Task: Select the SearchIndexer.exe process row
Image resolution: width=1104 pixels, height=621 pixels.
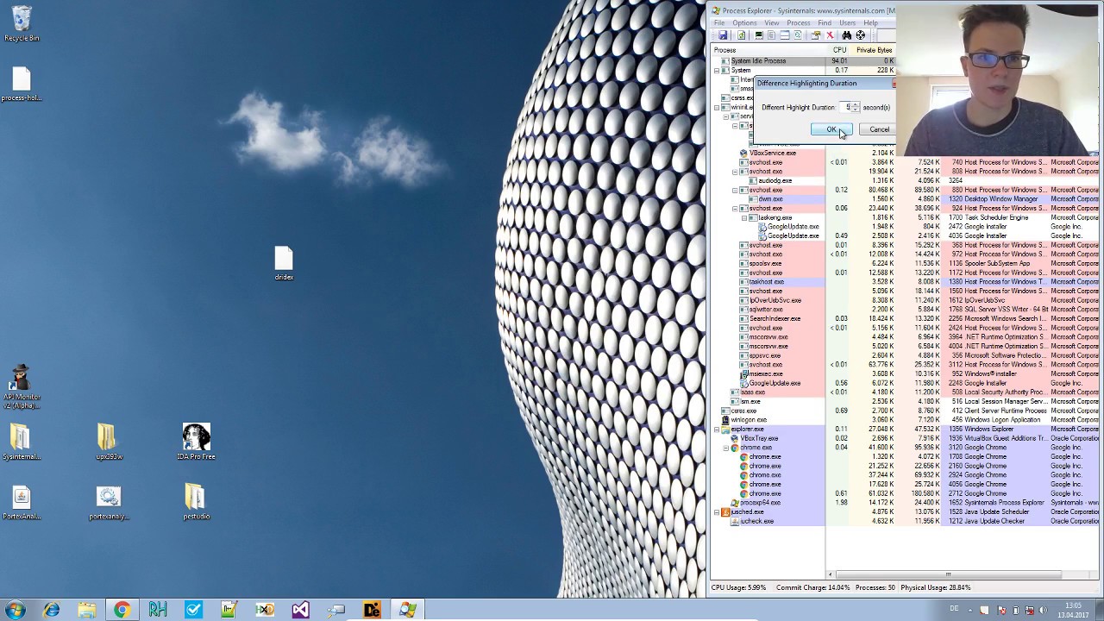Action: [x=906, y=318]
